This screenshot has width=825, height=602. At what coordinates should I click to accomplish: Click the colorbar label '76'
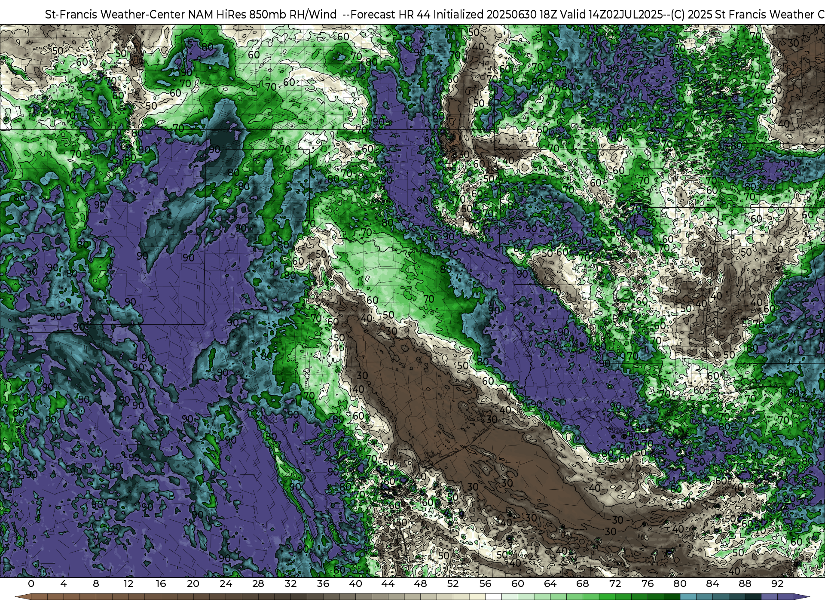tap(648, 584)
